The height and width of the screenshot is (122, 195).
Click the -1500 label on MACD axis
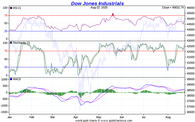[x=4, y=112]
